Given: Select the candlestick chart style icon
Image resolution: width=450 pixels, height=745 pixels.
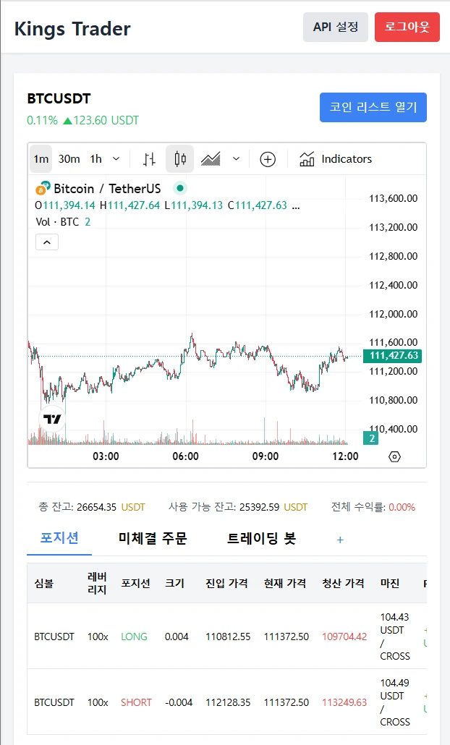Looking at the screenshot, I should (179, 158).
